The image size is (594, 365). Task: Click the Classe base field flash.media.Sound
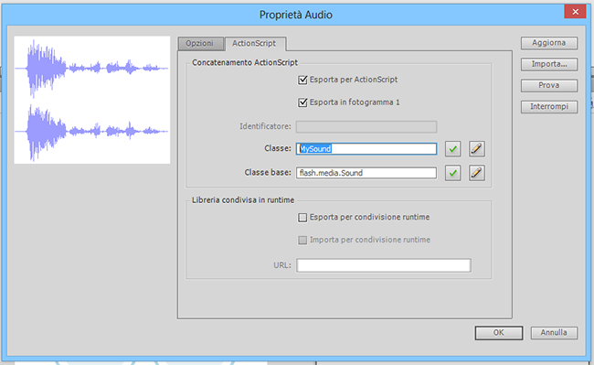(366, 173)
